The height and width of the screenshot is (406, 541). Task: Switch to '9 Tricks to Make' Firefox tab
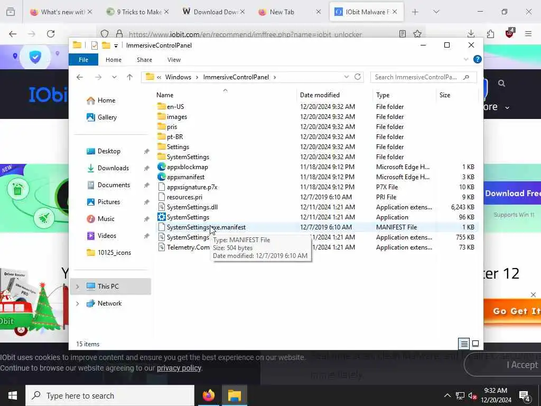point(138,12)
